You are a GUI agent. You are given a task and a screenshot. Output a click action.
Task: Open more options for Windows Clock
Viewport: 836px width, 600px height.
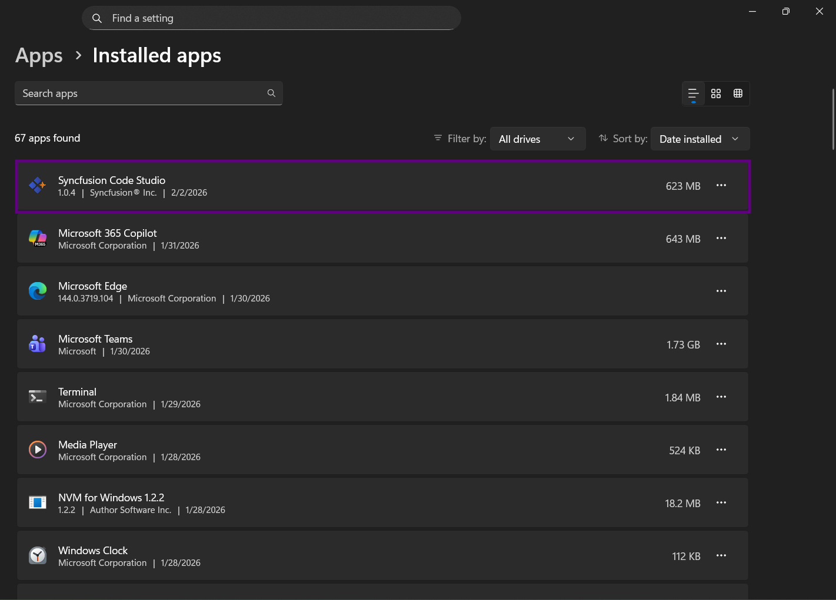coord(721,556)
